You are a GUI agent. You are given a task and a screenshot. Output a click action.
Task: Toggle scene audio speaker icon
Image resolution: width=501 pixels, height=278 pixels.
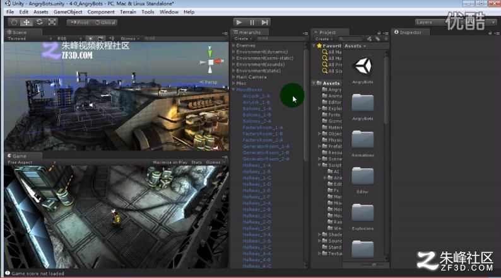[x=111, y=38]
